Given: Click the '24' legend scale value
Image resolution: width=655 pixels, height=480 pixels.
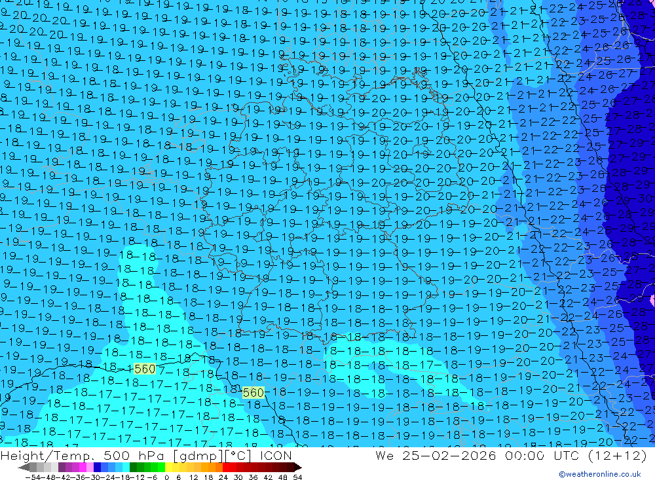Looking at the screenshot, I should (223, 477).
